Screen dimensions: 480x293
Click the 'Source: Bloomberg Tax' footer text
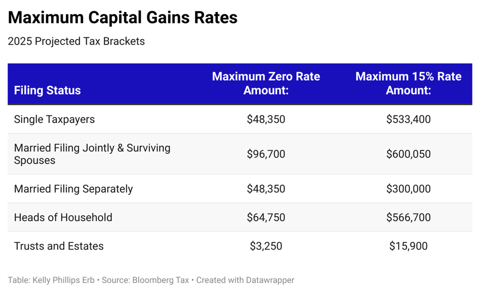pos(145,280)
